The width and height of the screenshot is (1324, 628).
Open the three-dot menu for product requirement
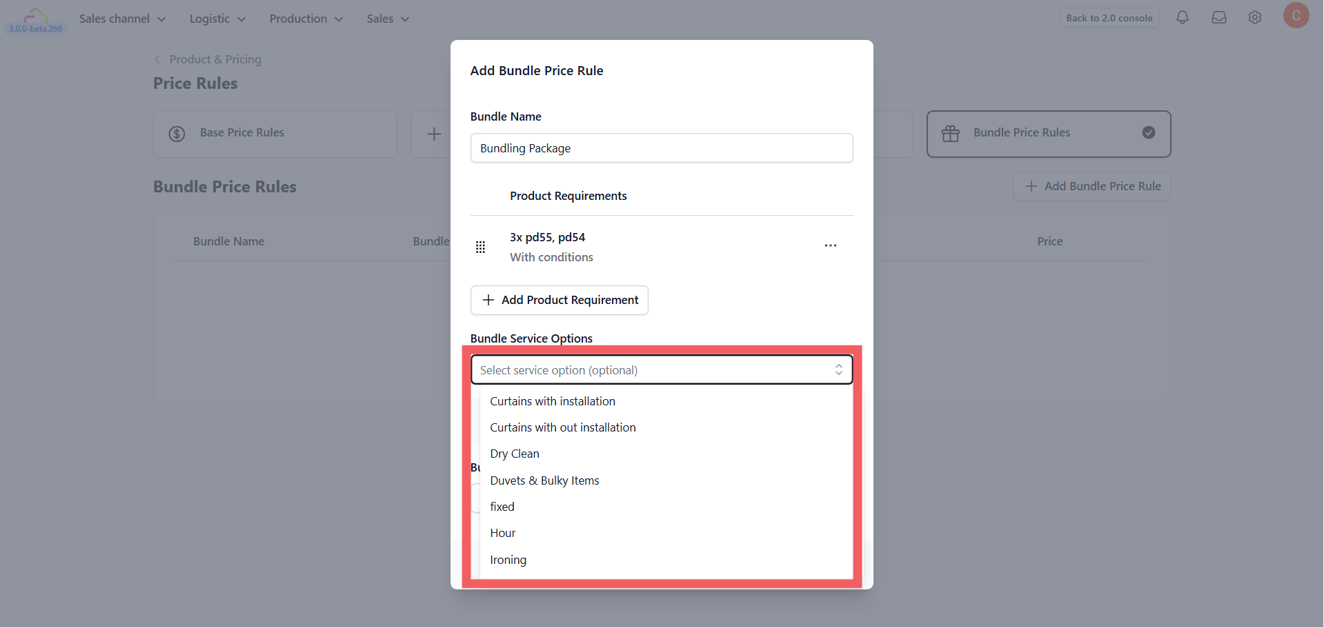(830, 245)
